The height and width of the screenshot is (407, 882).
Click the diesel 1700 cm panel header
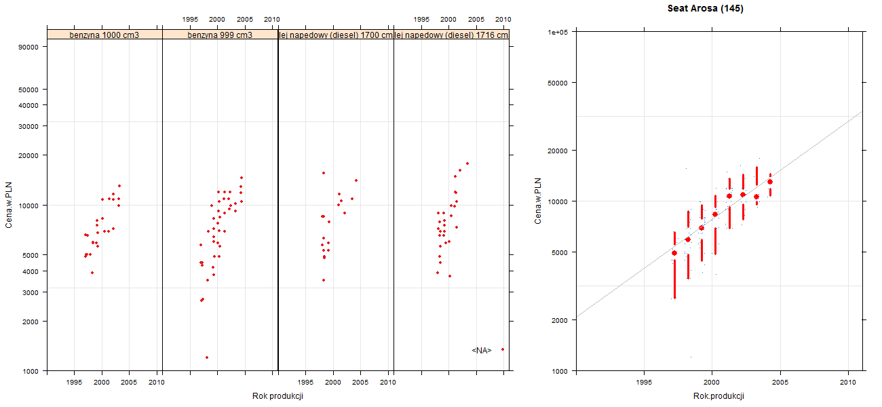336,35
